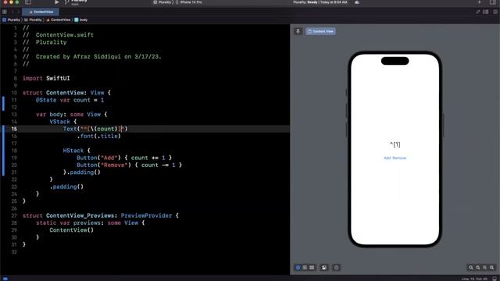Switch preview to Selectable mode

click(x=305, y=268)
